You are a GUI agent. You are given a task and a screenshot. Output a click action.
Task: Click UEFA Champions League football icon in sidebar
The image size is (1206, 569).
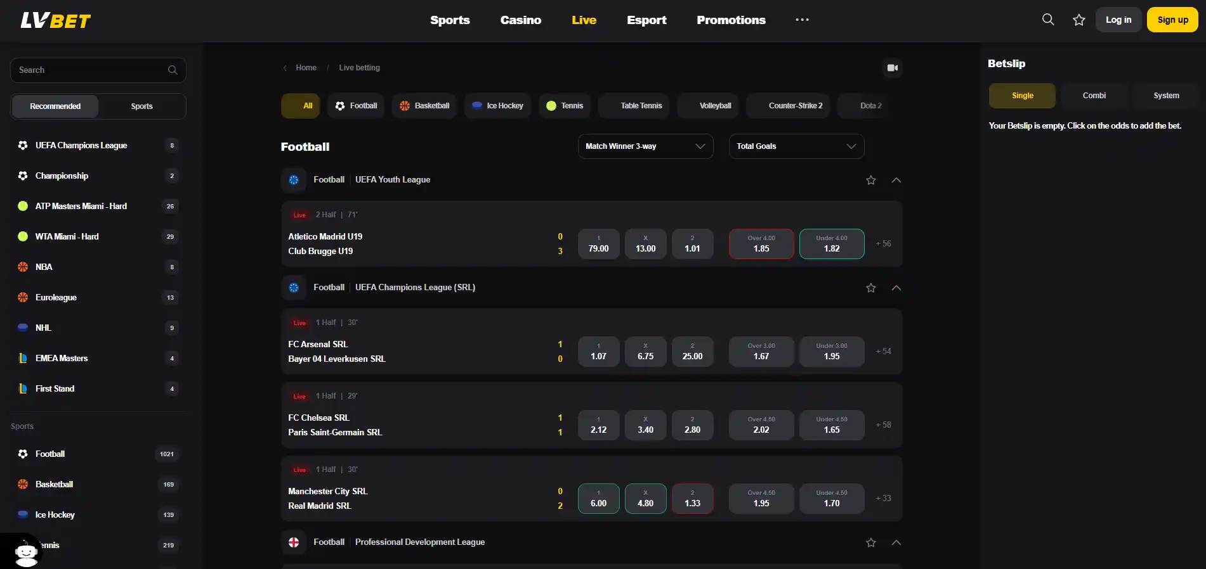pos(23,145)
